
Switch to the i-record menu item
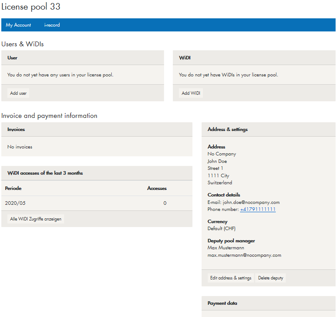[52, 25]
